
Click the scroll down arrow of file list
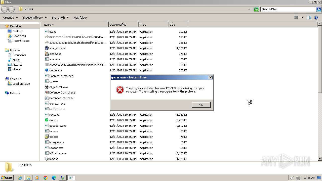click(320, 159)
